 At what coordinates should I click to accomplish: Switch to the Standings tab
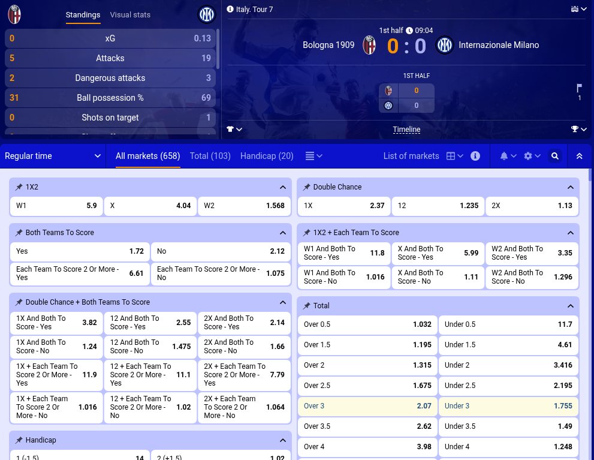click(83, 15)
